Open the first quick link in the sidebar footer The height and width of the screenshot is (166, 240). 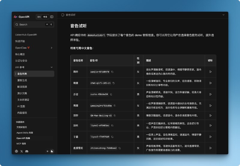pyautogui.click(x=22, y=127)
